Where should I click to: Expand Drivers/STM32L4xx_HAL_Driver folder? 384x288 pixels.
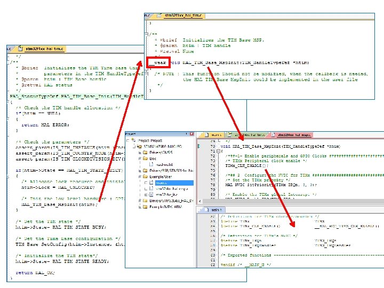(x=140, y=201)
